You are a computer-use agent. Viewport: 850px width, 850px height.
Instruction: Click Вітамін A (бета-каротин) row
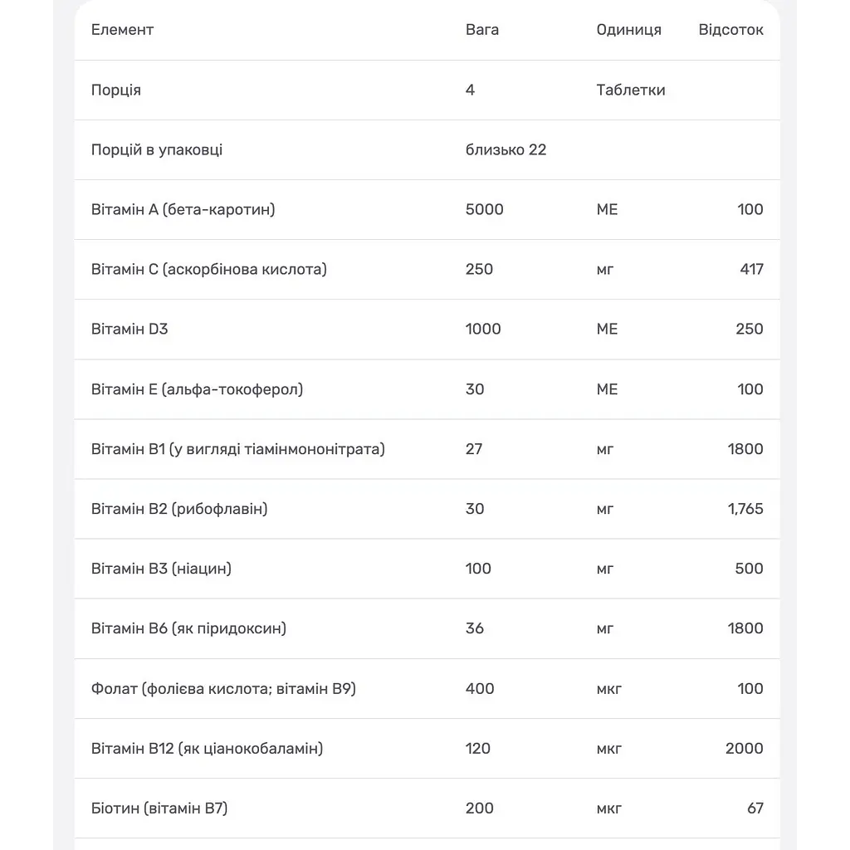427,210
